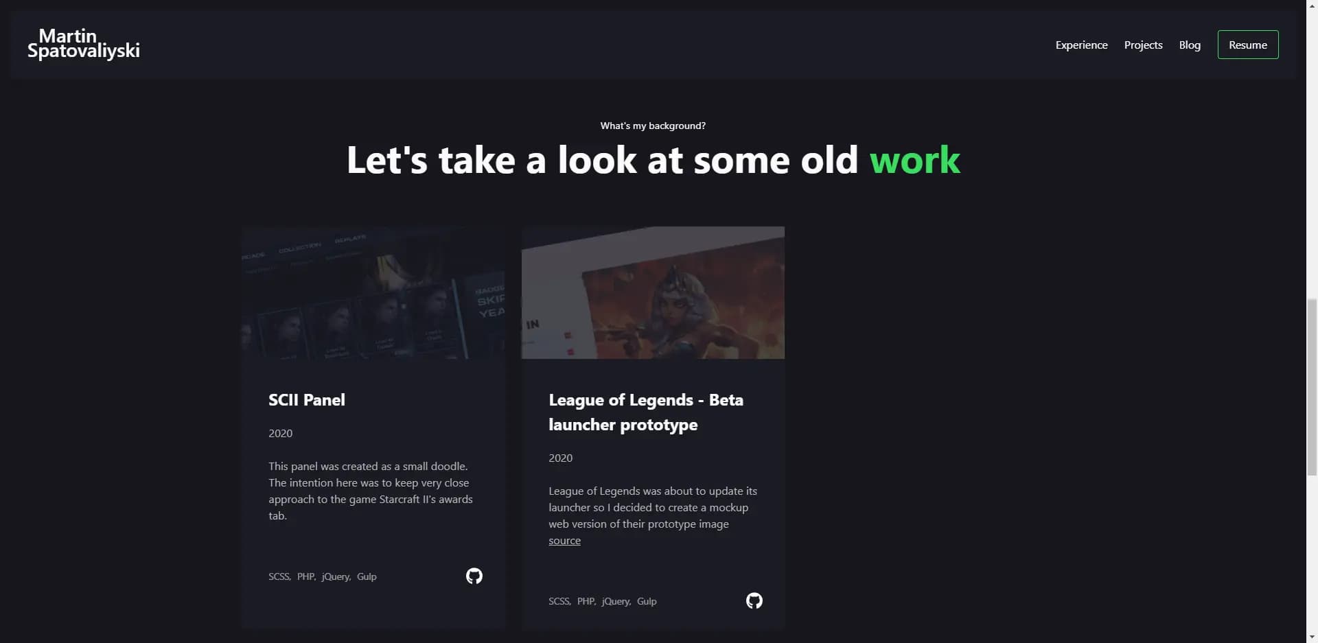Open the SCII Panel GitHub repository icon

[474, 576]
